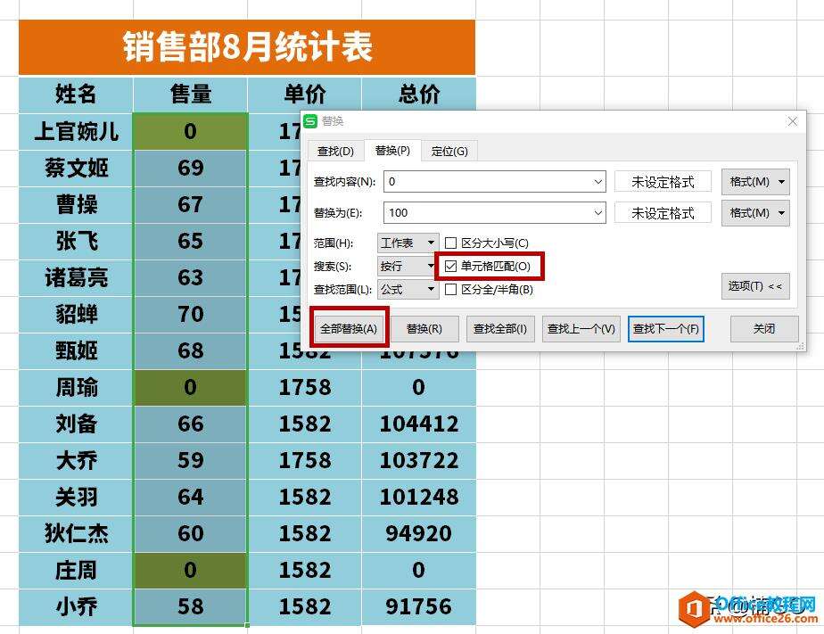The image size is (824, 634).
Task: Open 格式(M) dropdown for find content
Action: coord(755,182)
